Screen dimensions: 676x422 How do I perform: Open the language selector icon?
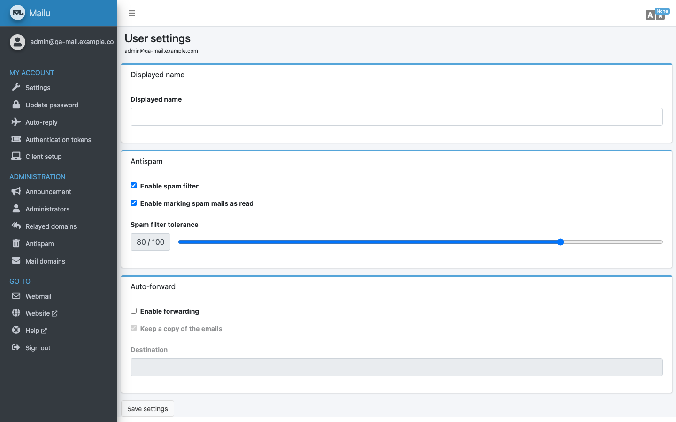click(655, 15)
